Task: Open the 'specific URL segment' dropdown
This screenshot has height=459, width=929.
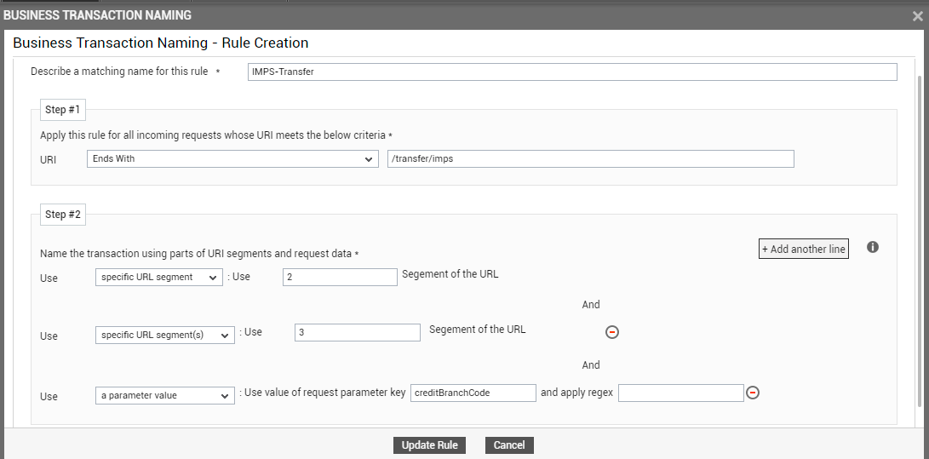Action: [x=158, y=277]
